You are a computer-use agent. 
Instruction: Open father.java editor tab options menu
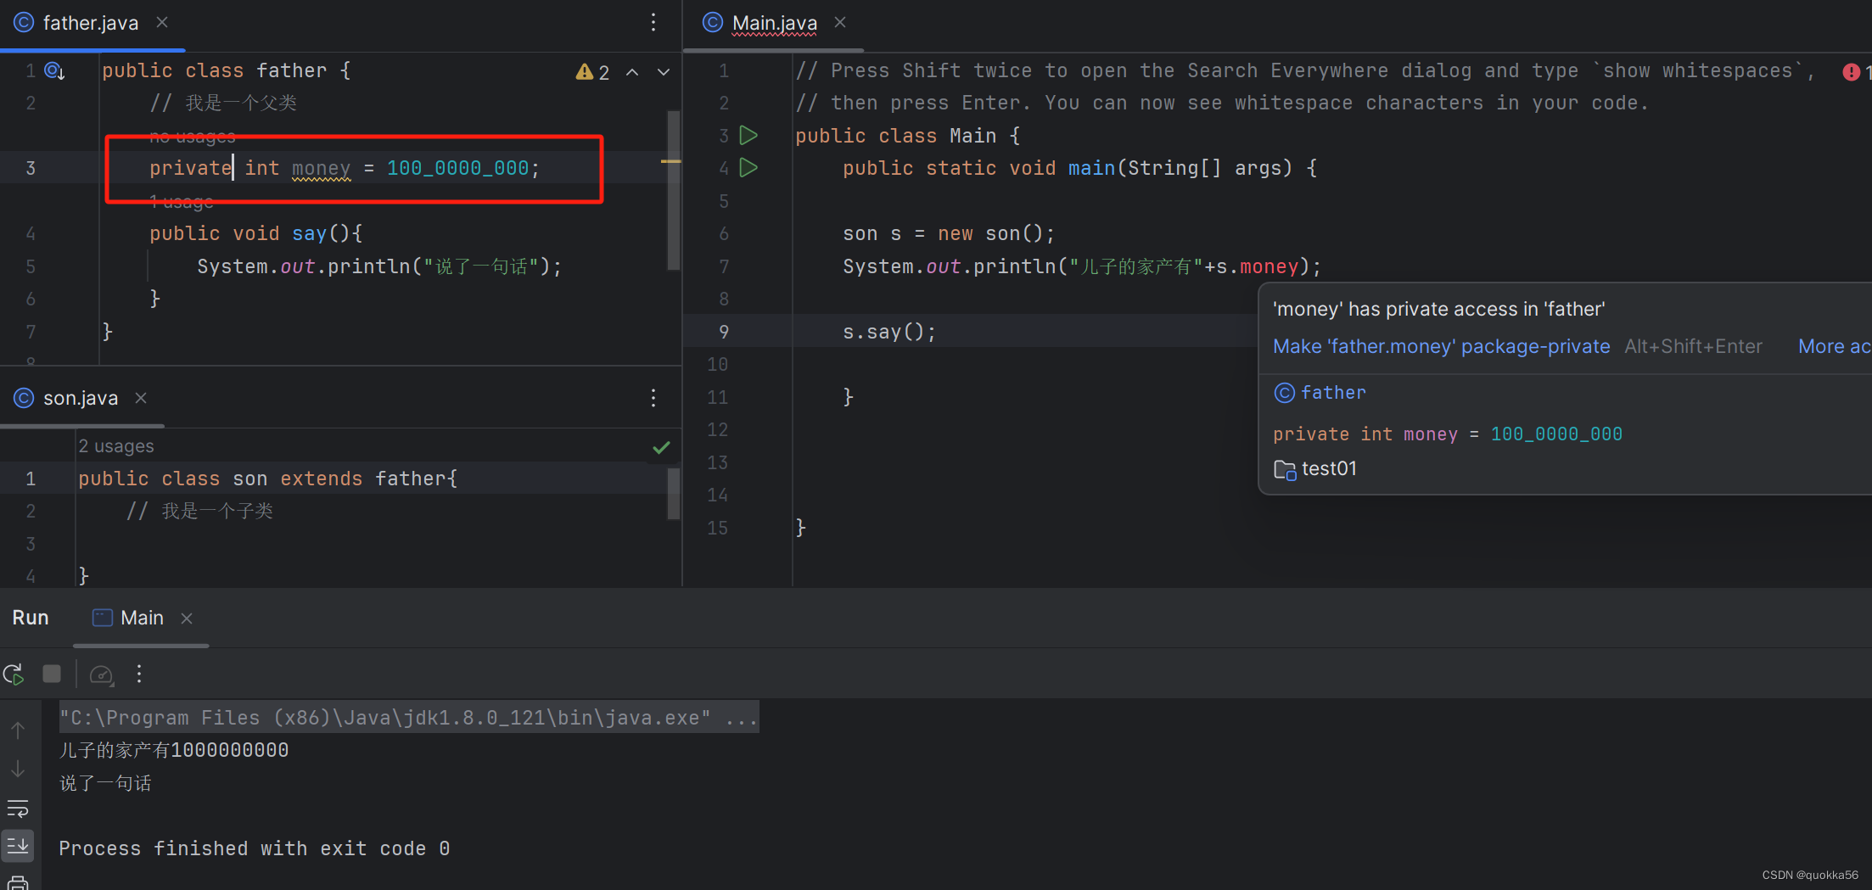[653, 22]
